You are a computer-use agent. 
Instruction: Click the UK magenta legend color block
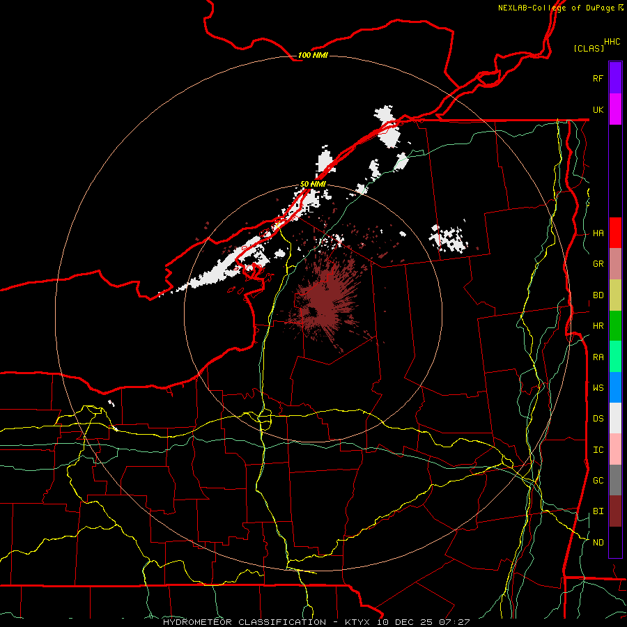coord(615,109)
